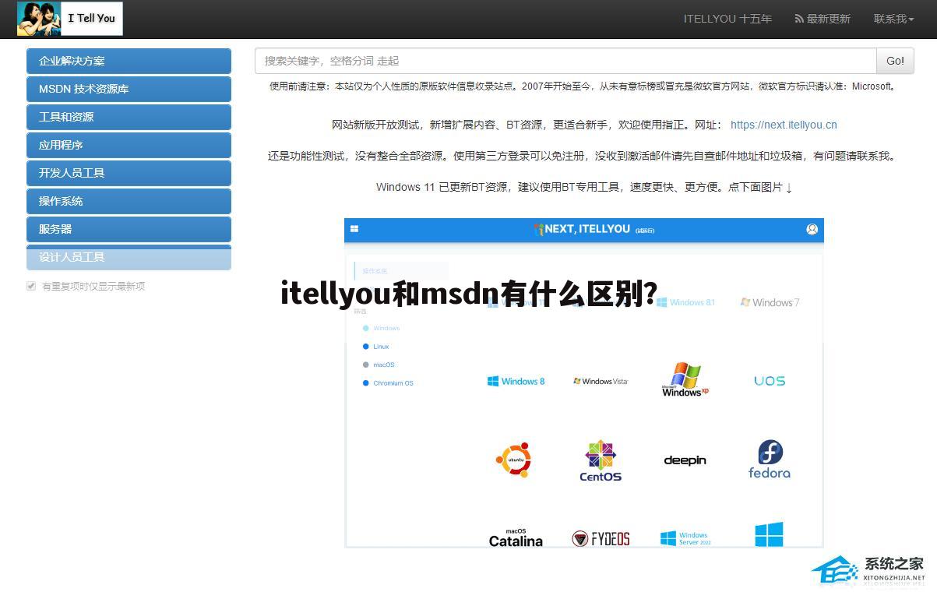Click the Windows XP logo
This screenshot has width=937, height=592.
click(685, 379)
